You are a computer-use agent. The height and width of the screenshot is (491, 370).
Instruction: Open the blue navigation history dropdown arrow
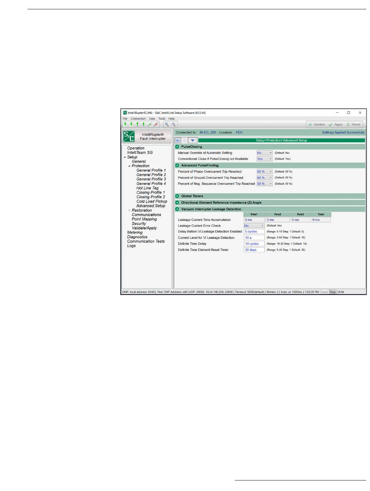tap(193, 140)
